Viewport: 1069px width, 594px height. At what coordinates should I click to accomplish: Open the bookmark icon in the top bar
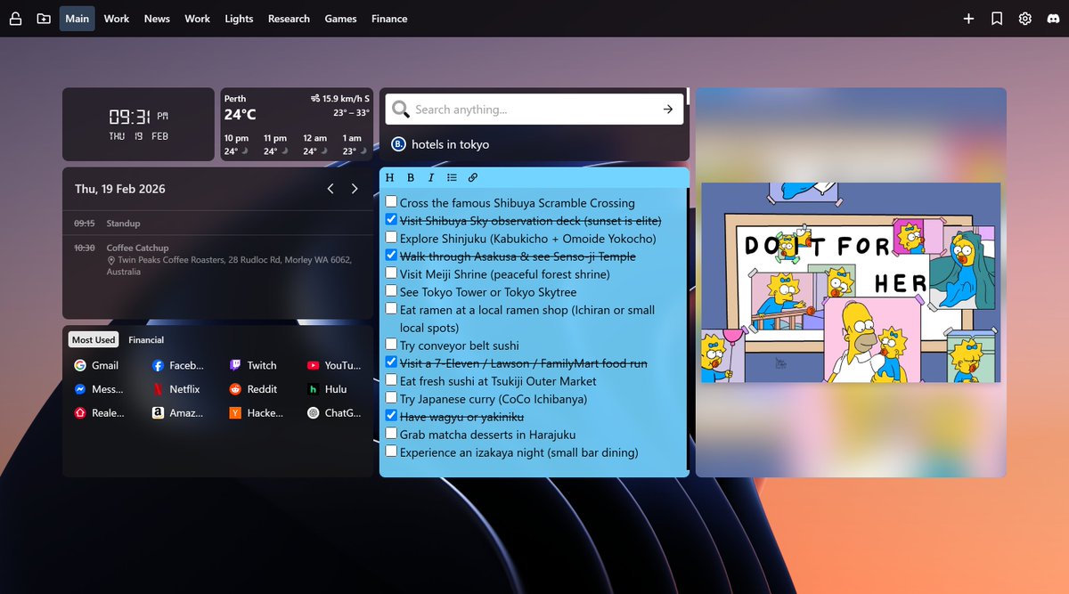(x=997, y=19)
